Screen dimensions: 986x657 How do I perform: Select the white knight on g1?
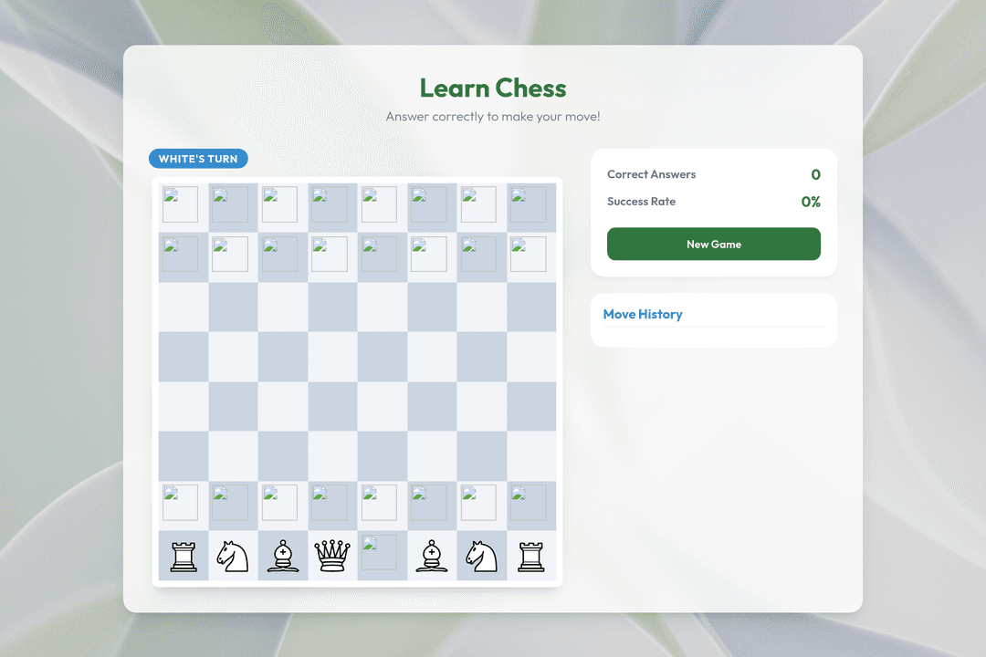482,556
